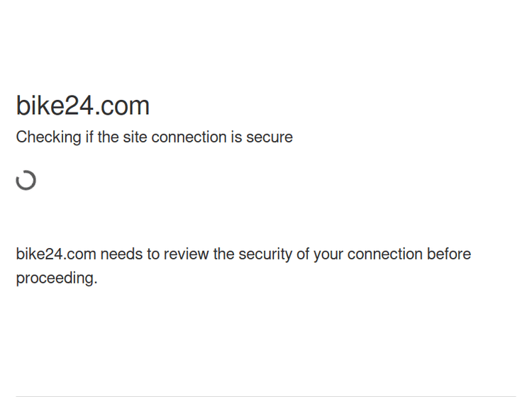
Task: Click the loading spinner icon
Action: pyautogui.click(x=26, y=180)
